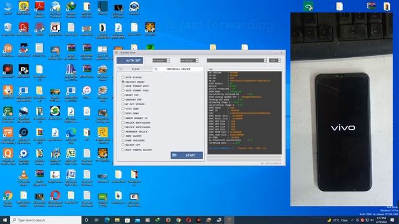Select the IMEI Backup option

coord(123,136)
